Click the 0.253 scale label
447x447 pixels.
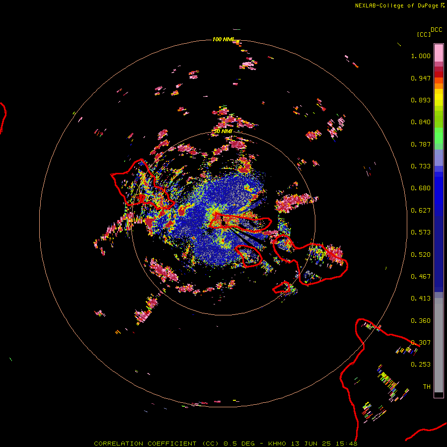point(421,365)
